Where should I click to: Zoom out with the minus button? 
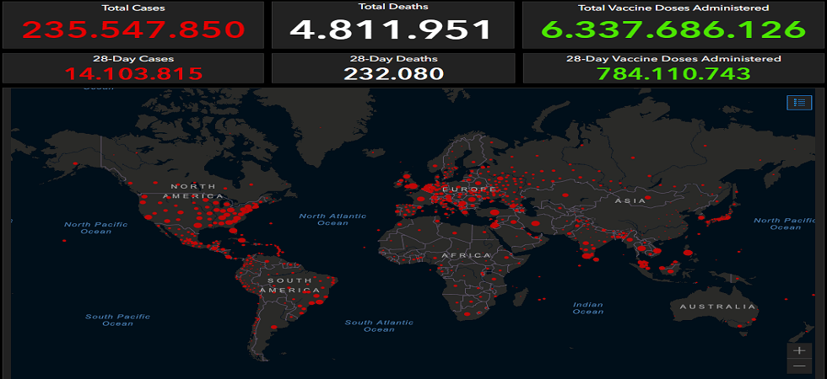click(798, 366)
